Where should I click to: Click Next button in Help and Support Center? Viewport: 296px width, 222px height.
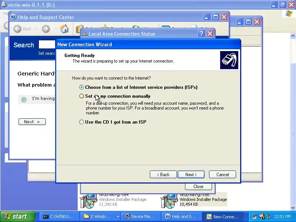pyautogui.click(x=32, y=122)
